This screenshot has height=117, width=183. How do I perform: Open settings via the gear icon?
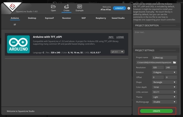pos(129,8)
